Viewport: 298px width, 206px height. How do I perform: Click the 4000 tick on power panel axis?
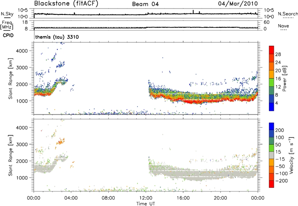(x=22, y=51)
